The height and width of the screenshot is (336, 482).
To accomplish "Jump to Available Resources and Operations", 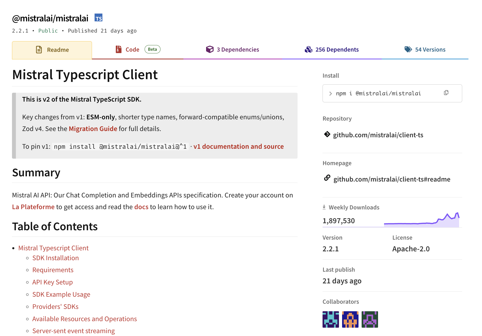I will (84, 319).
